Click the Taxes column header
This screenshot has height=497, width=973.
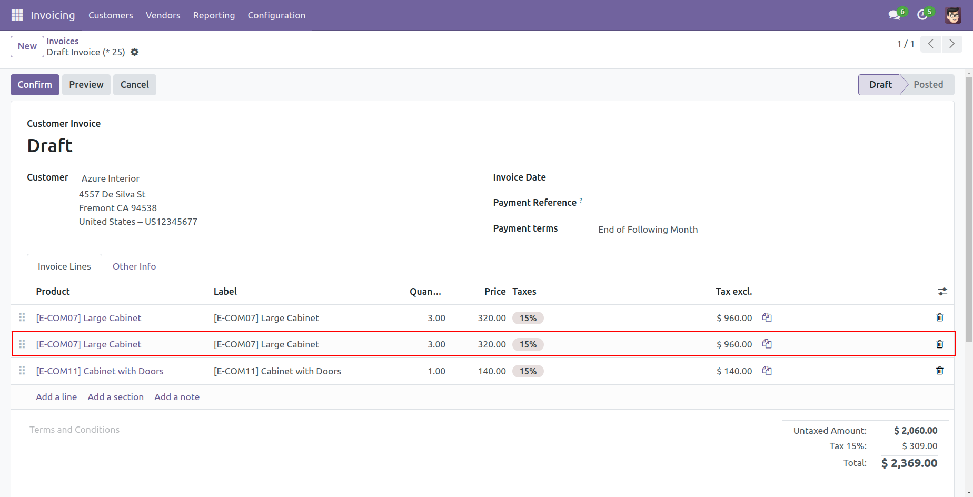click(524, 292)
